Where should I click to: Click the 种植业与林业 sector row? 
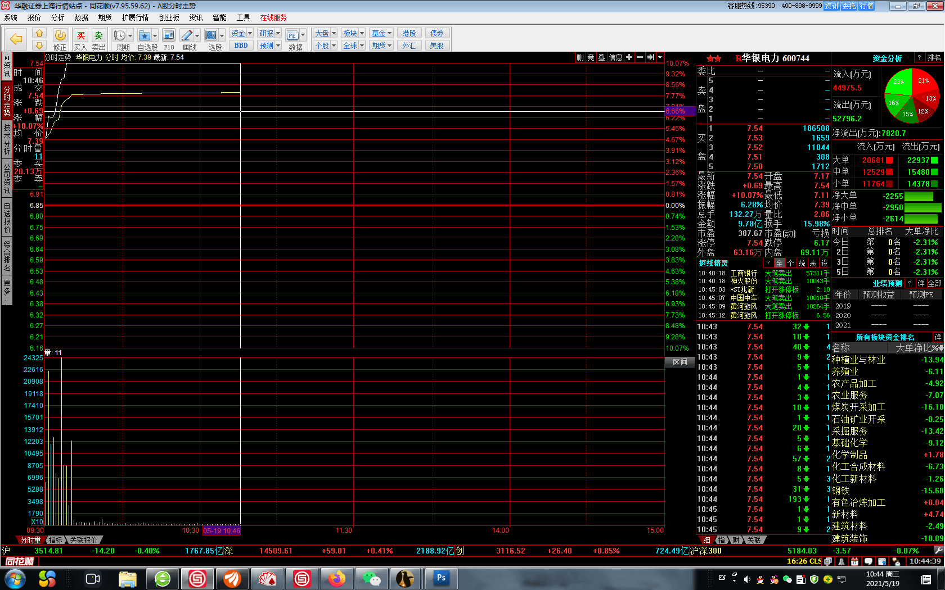click(888, 360)
